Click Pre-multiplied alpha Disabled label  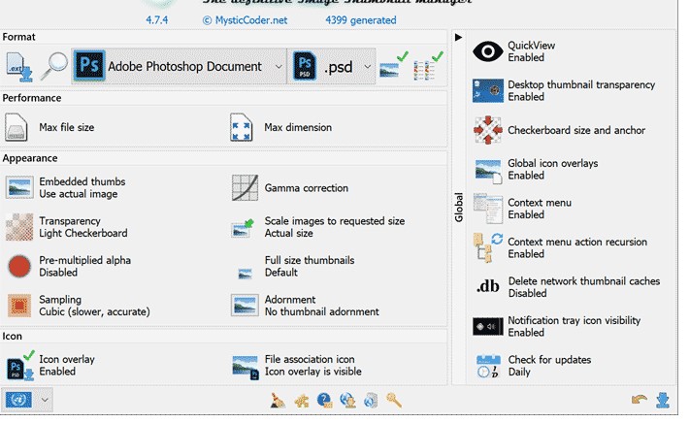click(x=58, y=273)
